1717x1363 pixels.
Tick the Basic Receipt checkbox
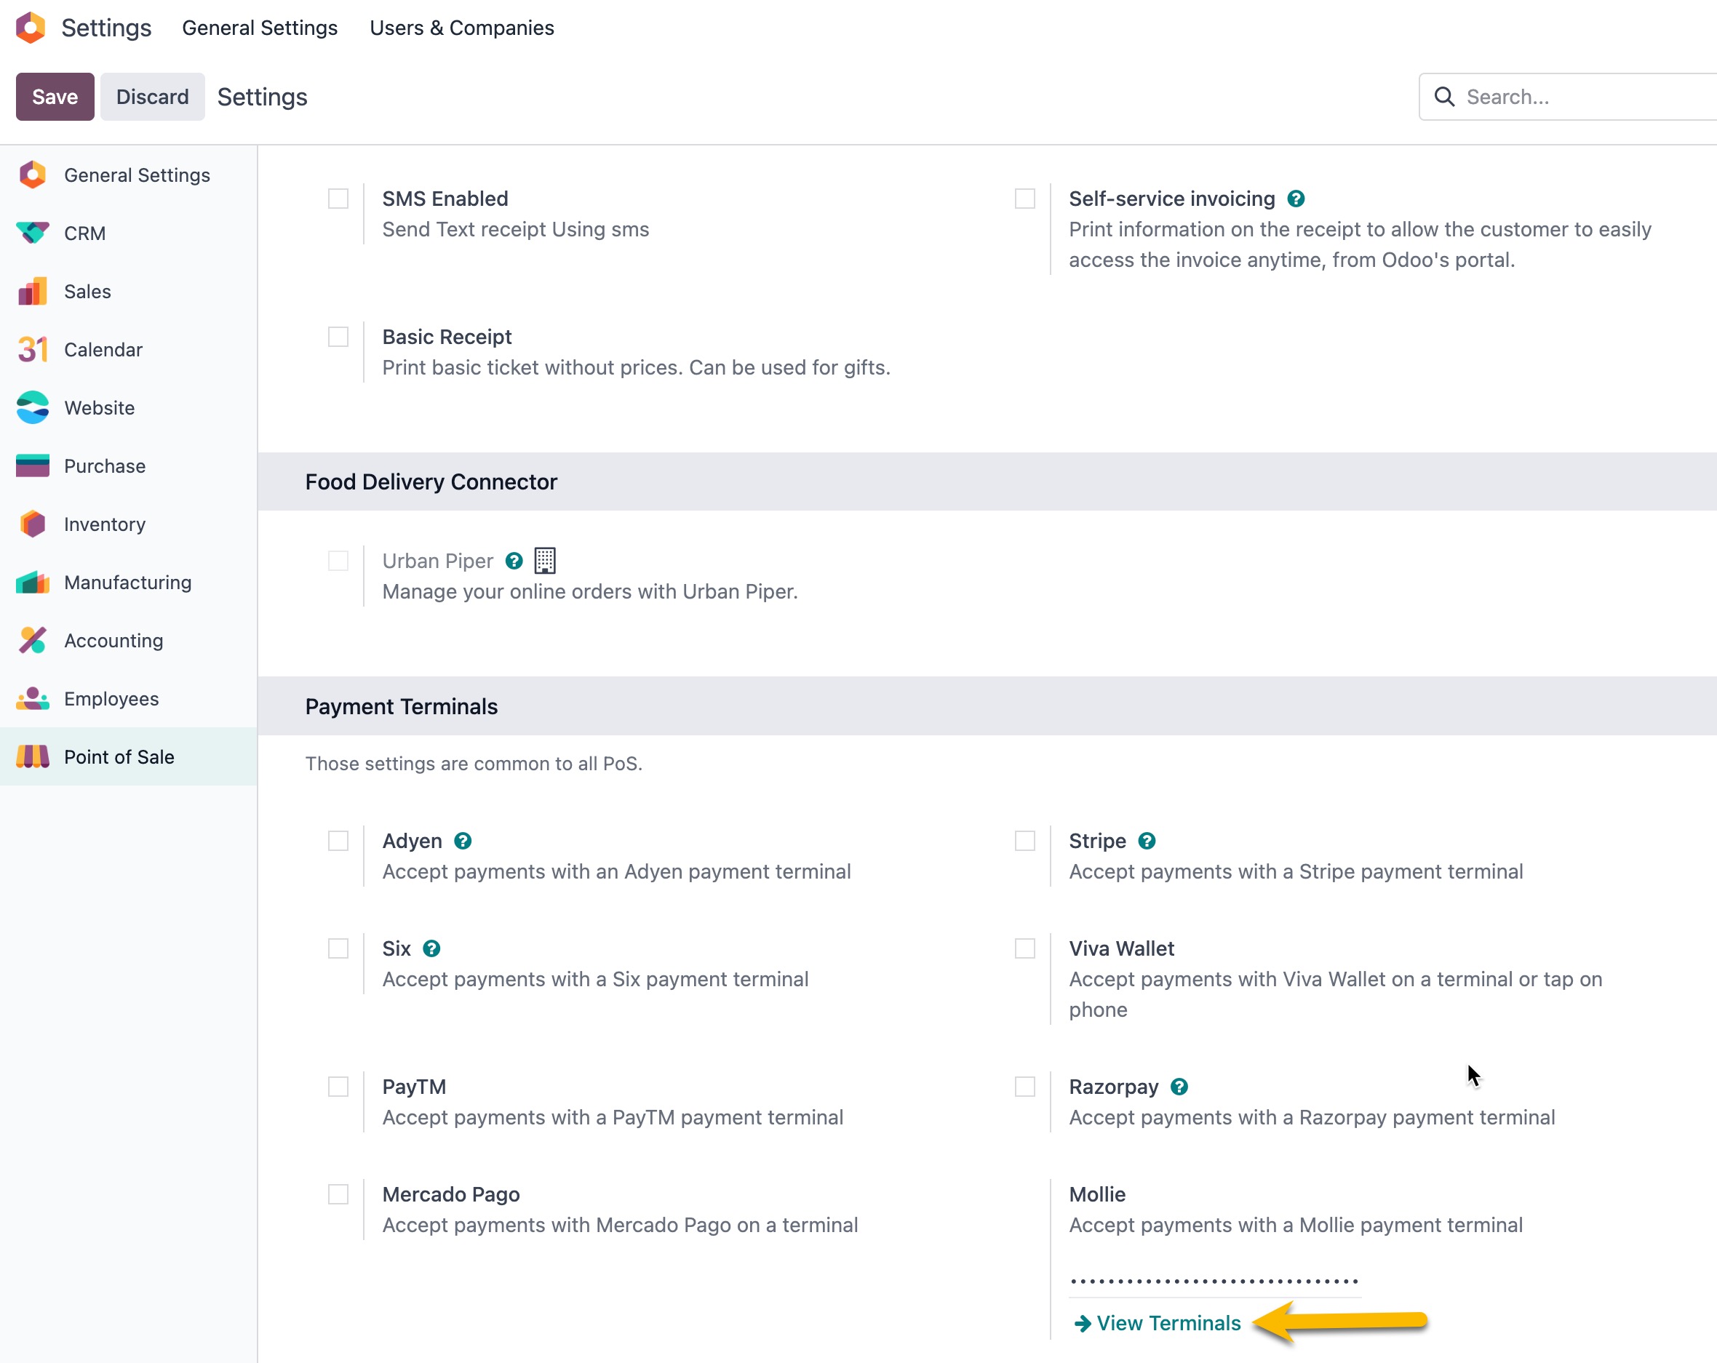(338, 337)
